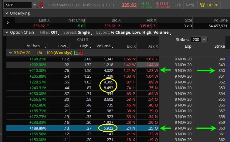Screen dimensions: 230x142
Task: Collapse the 9 NOV 20 expiration group
Action: point(11,52)
